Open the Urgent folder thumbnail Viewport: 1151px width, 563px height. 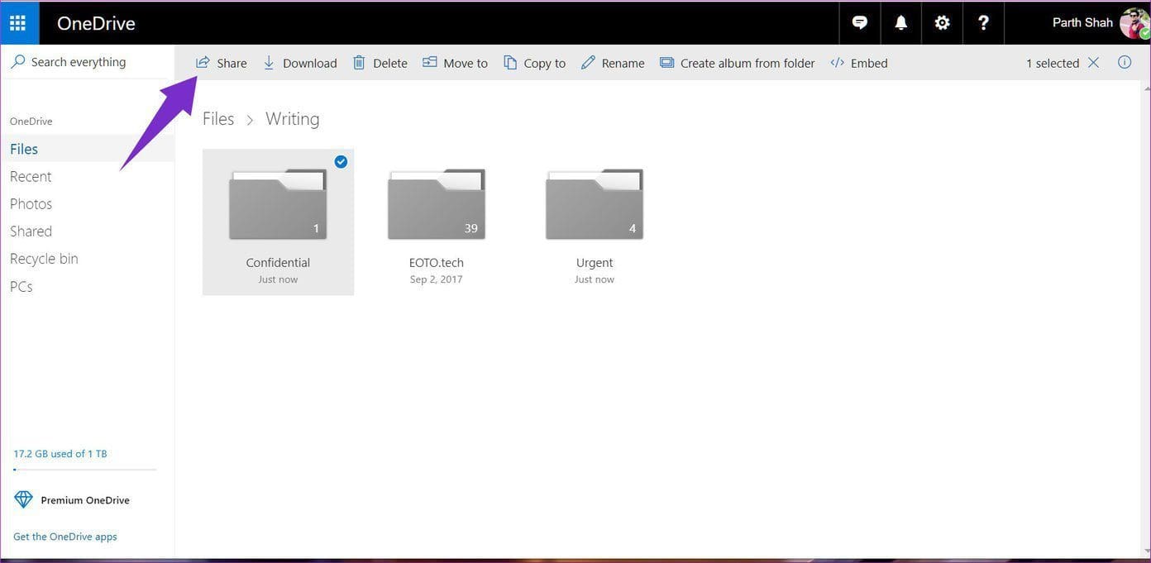(595, 204)
